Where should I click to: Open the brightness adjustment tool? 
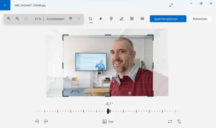101,19
